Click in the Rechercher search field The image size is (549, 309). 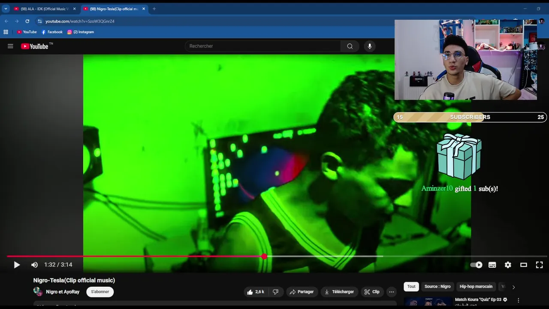(x=262, y=46)
